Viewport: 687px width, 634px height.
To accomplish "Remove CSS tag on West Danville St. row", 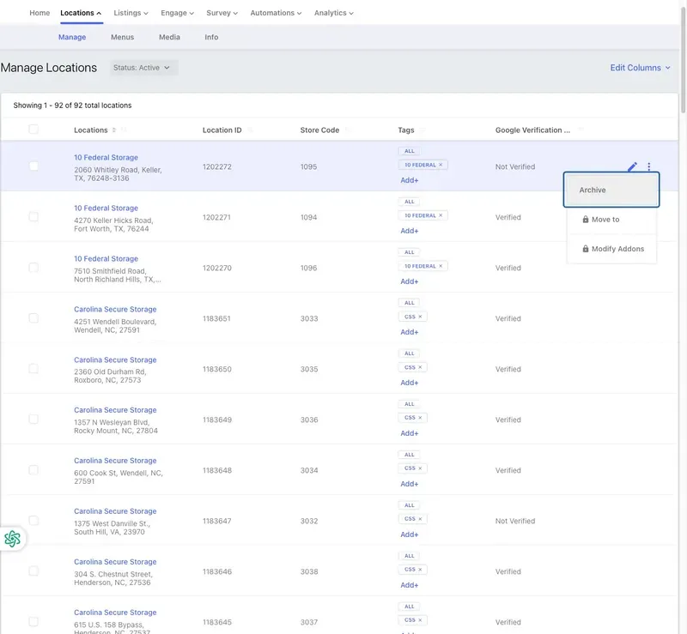I will tap(420, 519).
